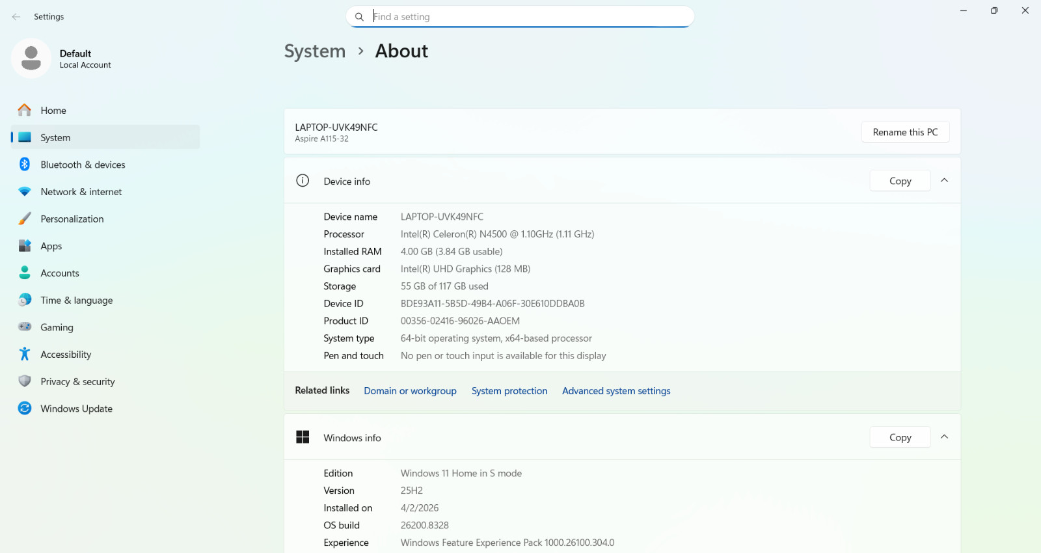Select Time & language in sidebar
Screen dimensions: 1041x553
tap(105, 301)
